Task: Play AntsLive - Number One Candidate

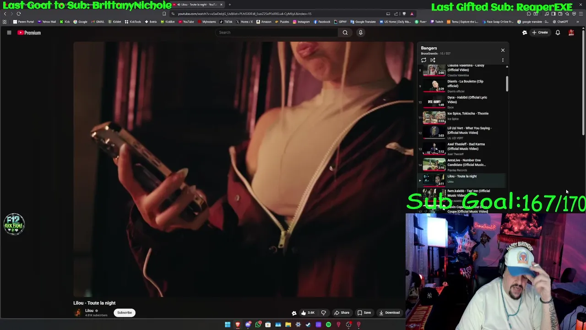Action: (461, 165)
